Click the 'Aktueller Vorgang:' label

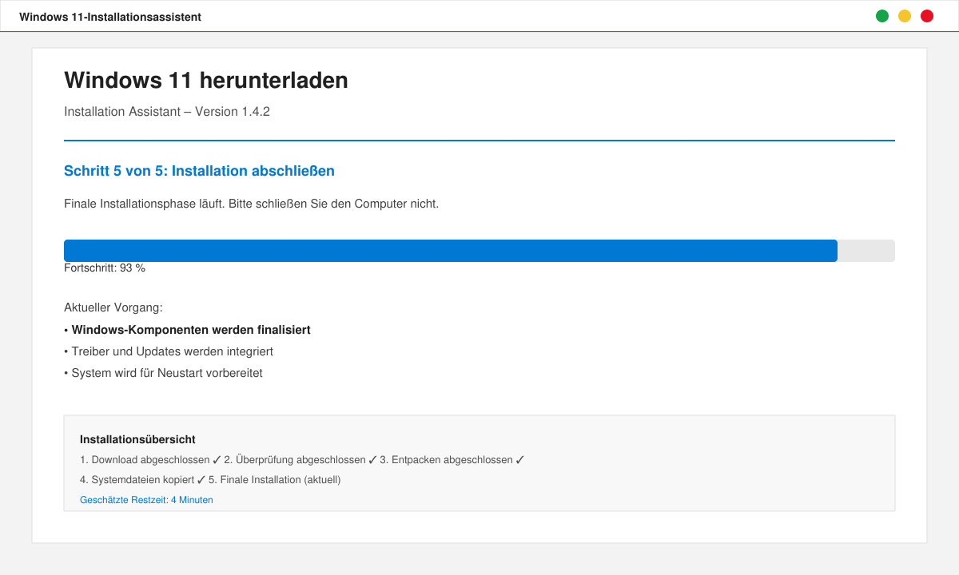pos(113,307)
